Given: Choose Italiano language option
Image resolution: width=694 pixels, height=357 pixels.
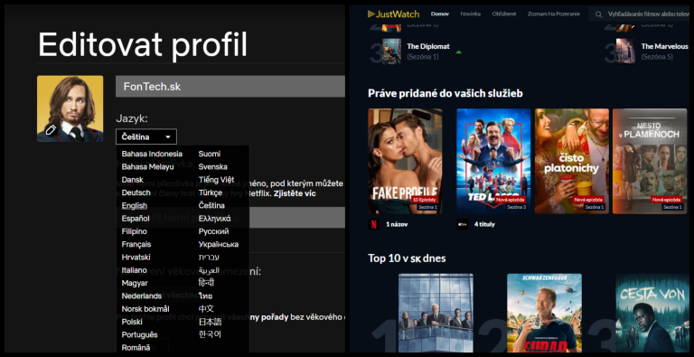Looking at the screenshot, I should pos(134,269).
